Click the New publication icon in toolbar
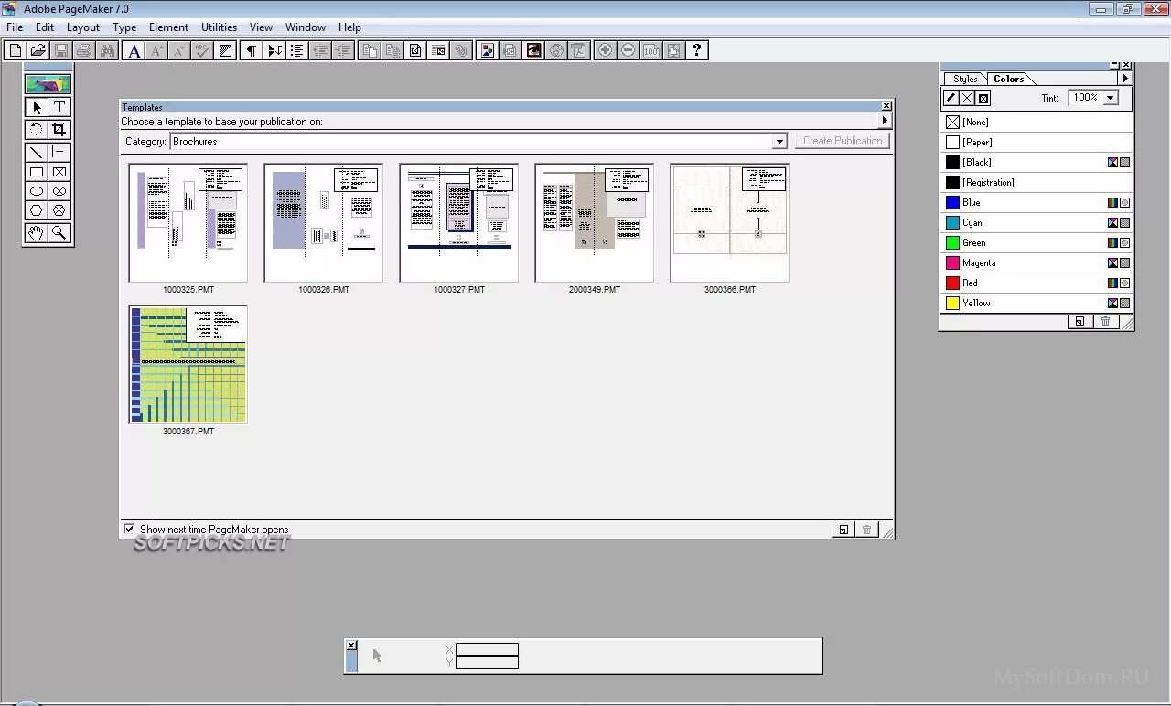Viewport: 1171px width, 706px height. pos(15,50)
